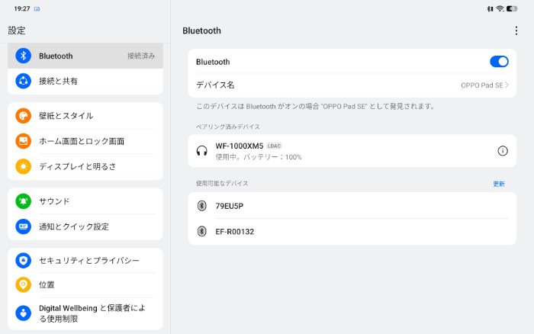
Task: Open デバイス名 OPPO Pad SE chevron
Action: tap(507, 85)
